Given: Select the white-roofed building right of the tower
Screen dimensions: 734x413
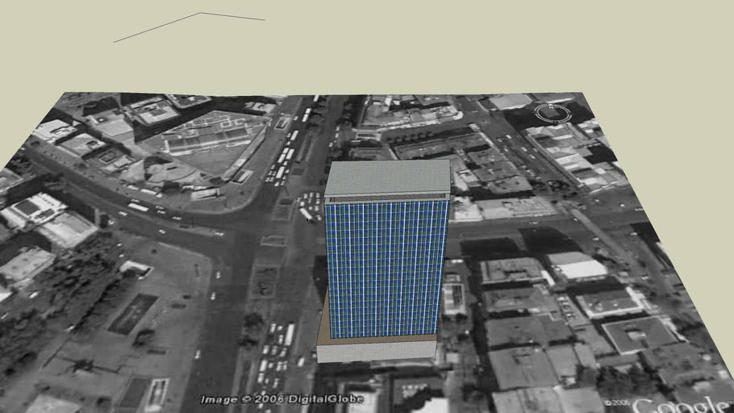Looking at the screenshot, I should point(578,265).
